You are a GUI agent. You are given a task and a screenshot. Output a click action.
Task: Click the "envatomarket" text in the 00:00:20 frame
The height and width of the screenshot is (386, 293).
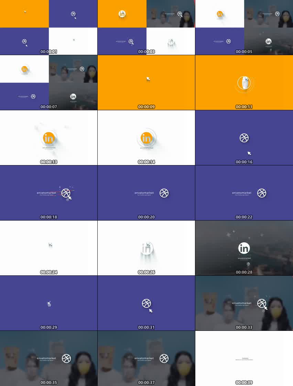coord(144,193)
